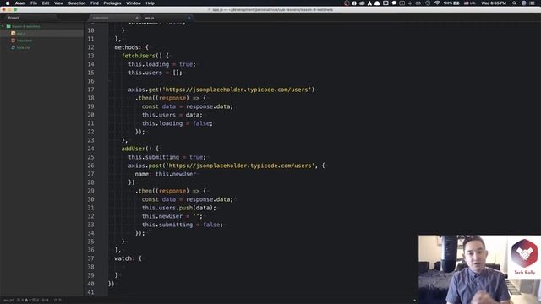Click 'this.users = data;' on line 20
Screen dimensions: 541x304
[172, 115]
